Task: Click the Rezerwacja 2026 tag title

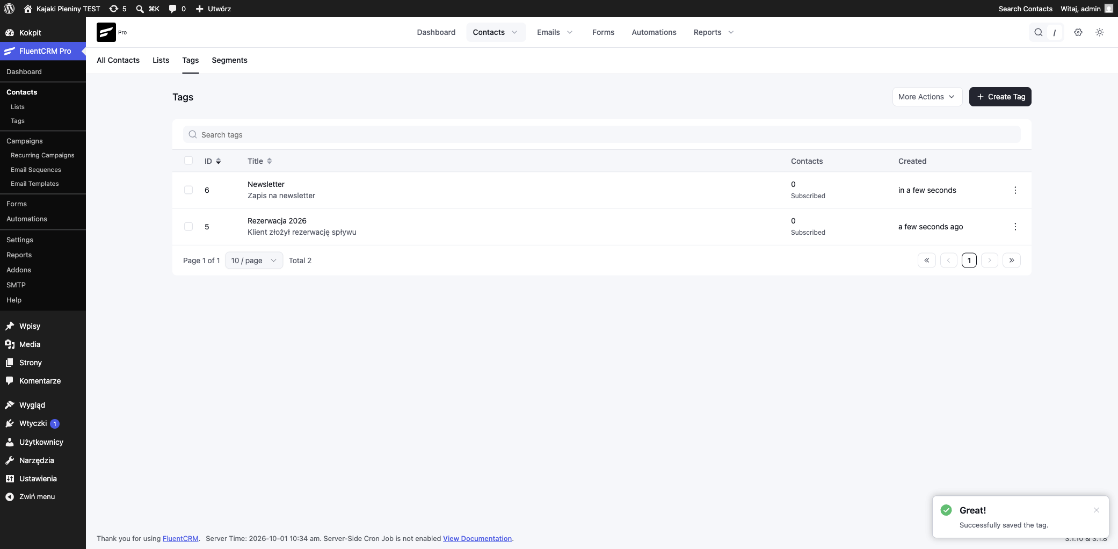Action: (277, 221)
